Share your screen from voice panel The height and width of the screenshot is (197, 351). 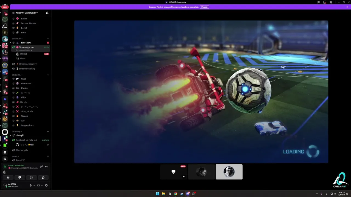click(x=20, y=178)
